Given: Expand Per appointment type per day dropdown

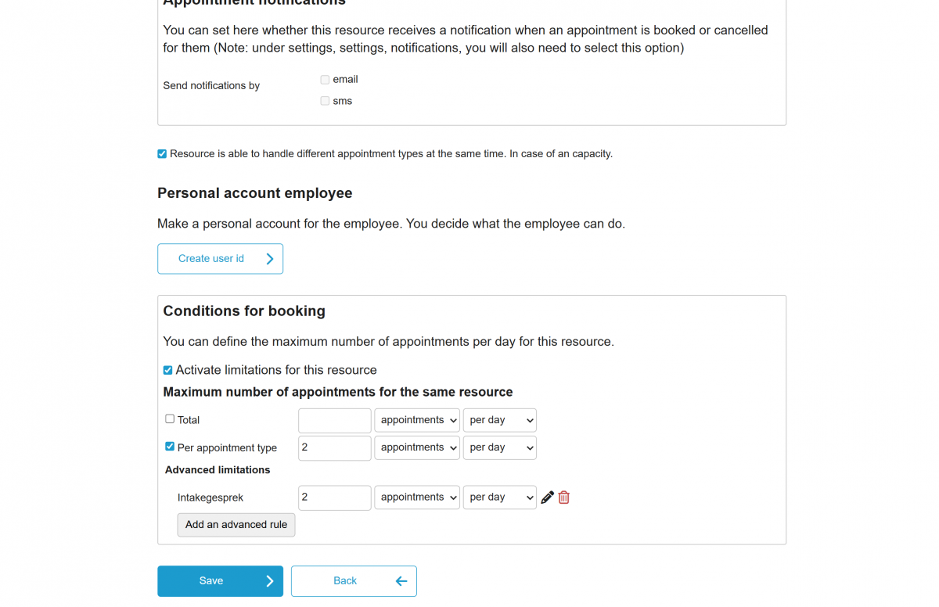Looking at the screenshot, I should [500, 447].
